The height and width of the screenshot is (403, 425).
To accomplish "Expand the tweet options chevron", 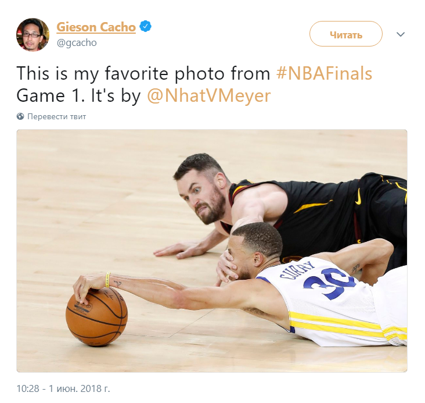I will tap(401, 34).
